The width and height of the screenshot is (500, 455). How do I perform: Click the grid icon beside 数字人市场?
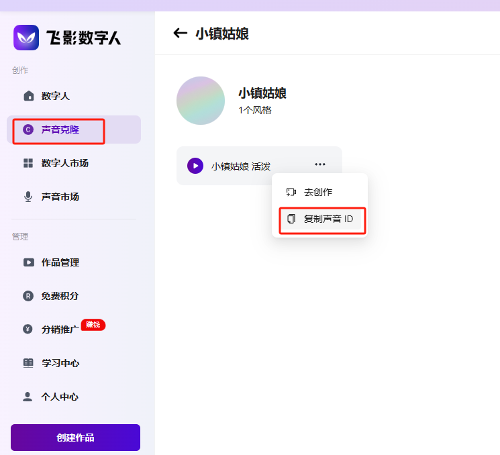28,163
